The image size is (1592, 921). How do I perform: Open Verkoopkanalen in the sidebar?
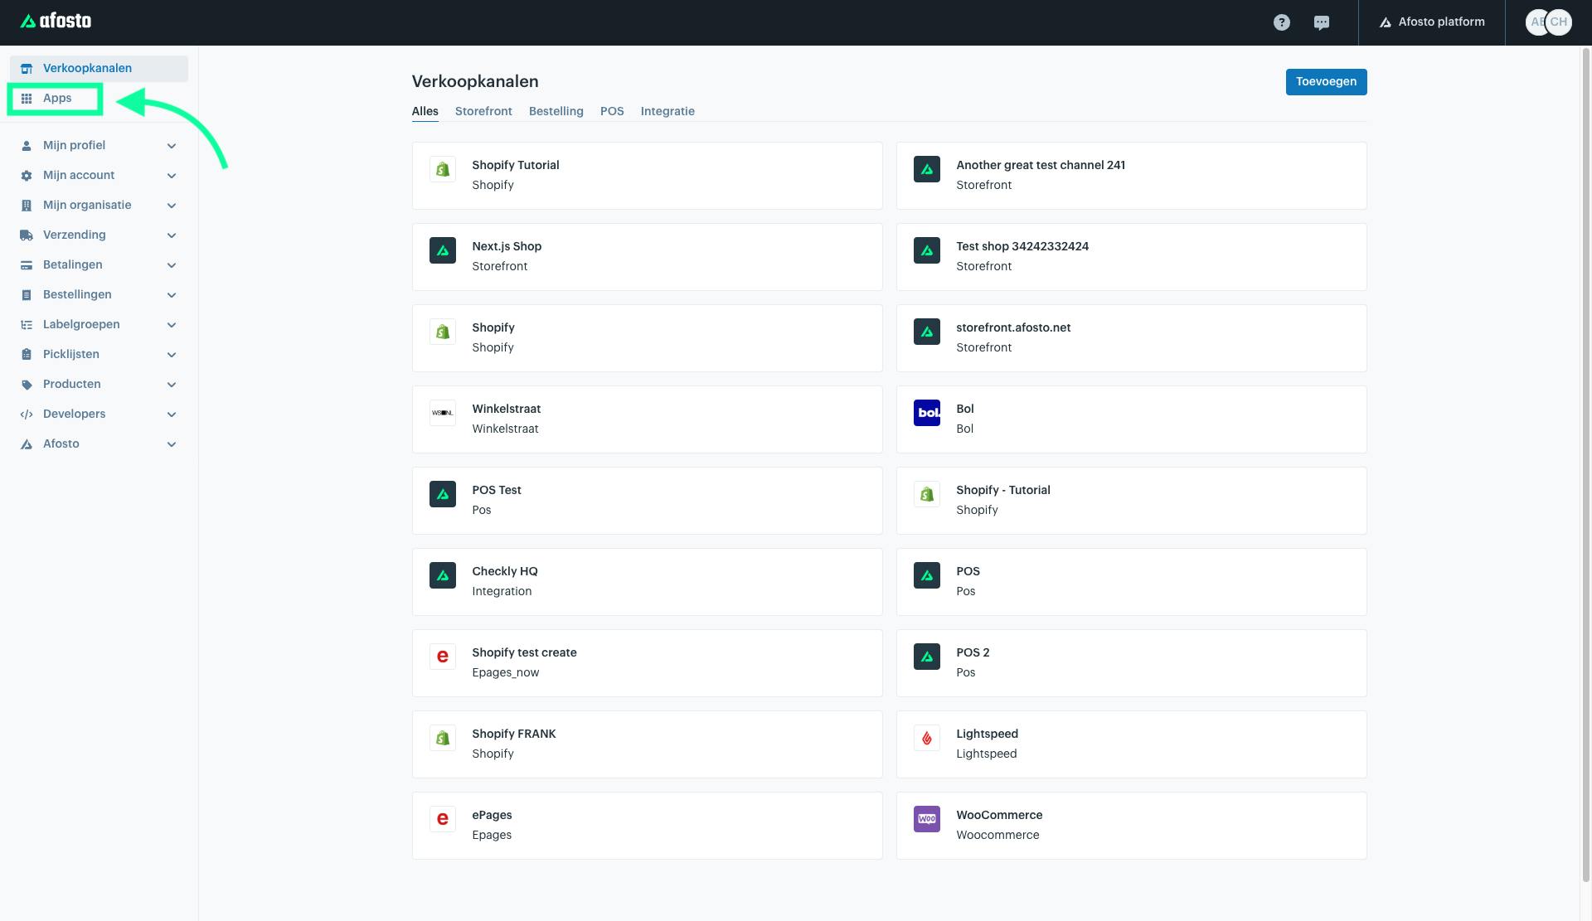(99, 69)
